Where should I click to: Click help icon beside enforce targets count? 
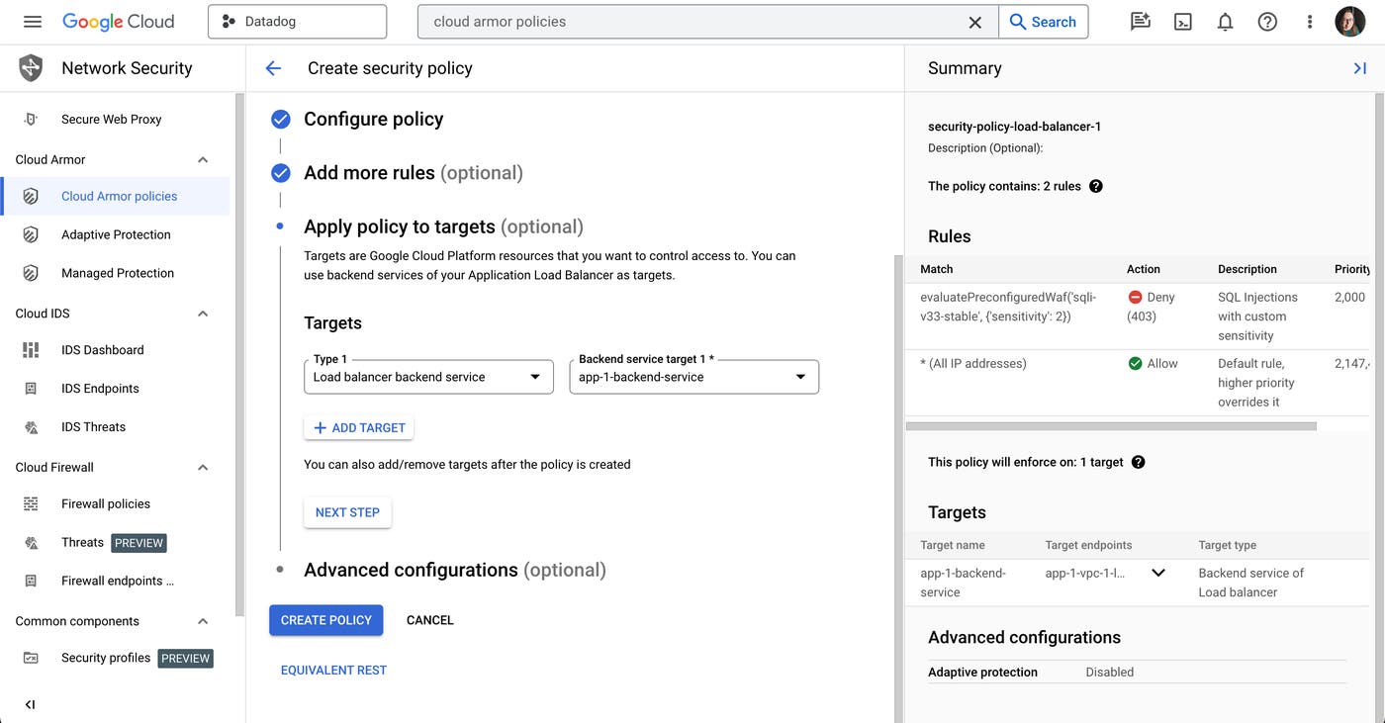point(1138,462)
